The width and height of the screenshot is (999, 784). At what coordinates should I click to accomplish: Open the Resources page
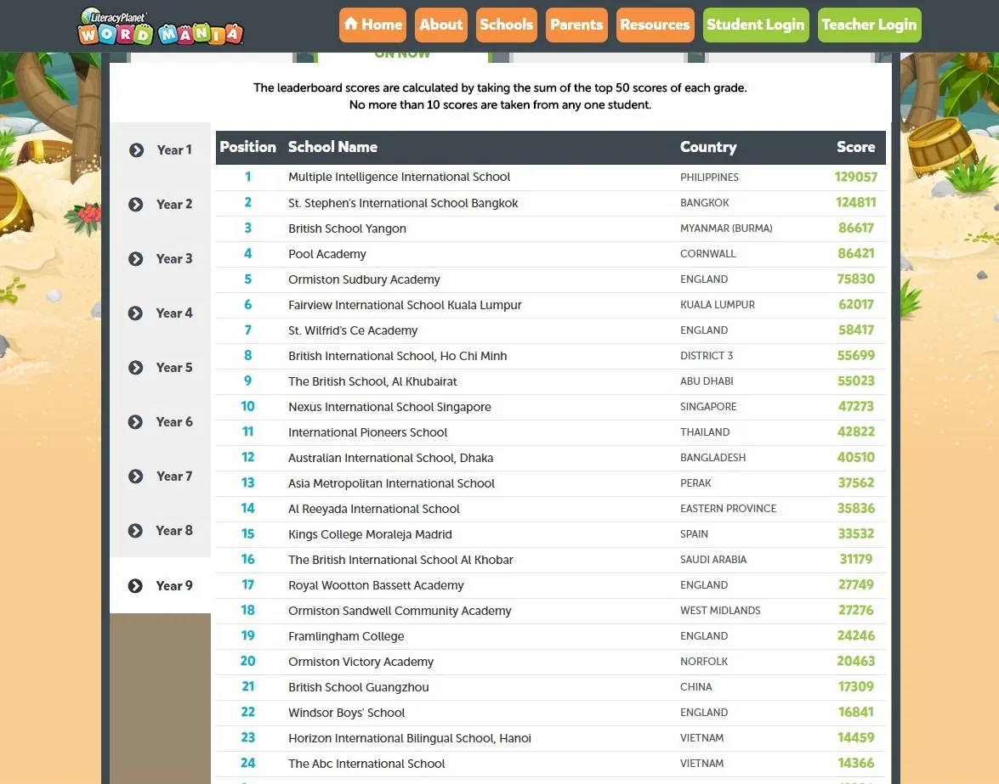click(x=655, y=25)
